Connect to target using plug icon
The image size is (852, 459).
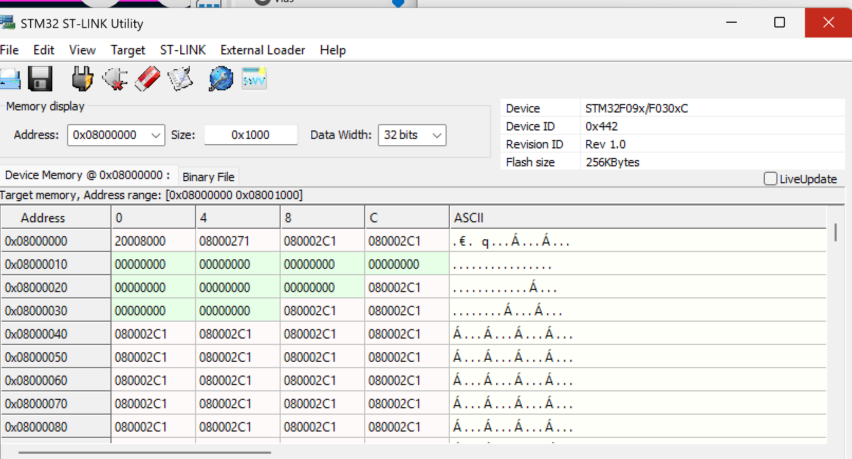tap(82, 79)
